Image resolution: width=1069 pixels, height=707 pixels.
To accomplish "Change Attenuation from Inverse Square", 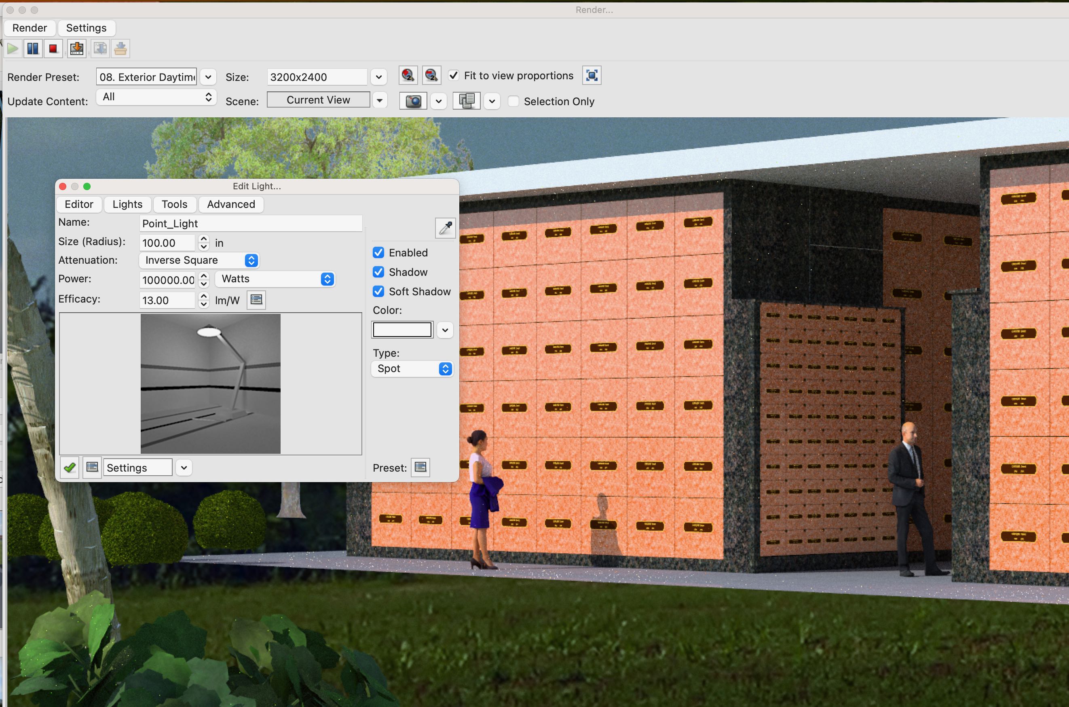I will pos(199,260).
